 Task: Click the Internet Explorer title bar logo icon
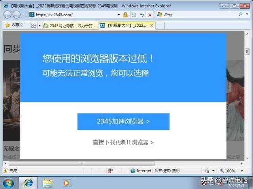tap(6, 6)
